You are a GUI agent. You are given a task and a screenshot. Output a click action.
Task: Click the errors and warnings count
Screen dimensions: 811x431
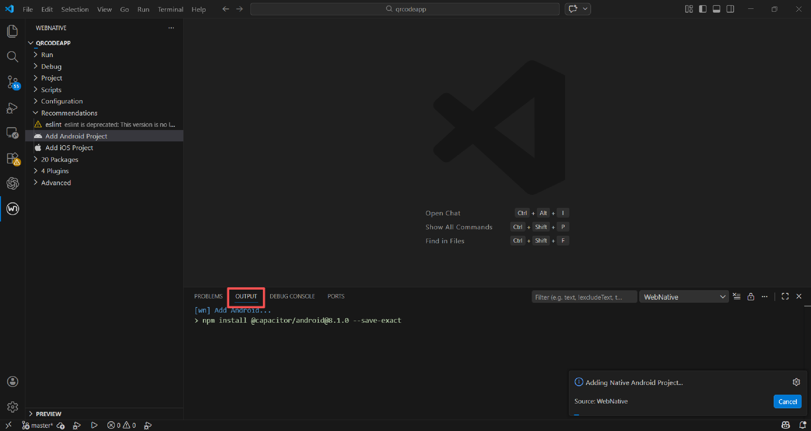tap(122, 425)
